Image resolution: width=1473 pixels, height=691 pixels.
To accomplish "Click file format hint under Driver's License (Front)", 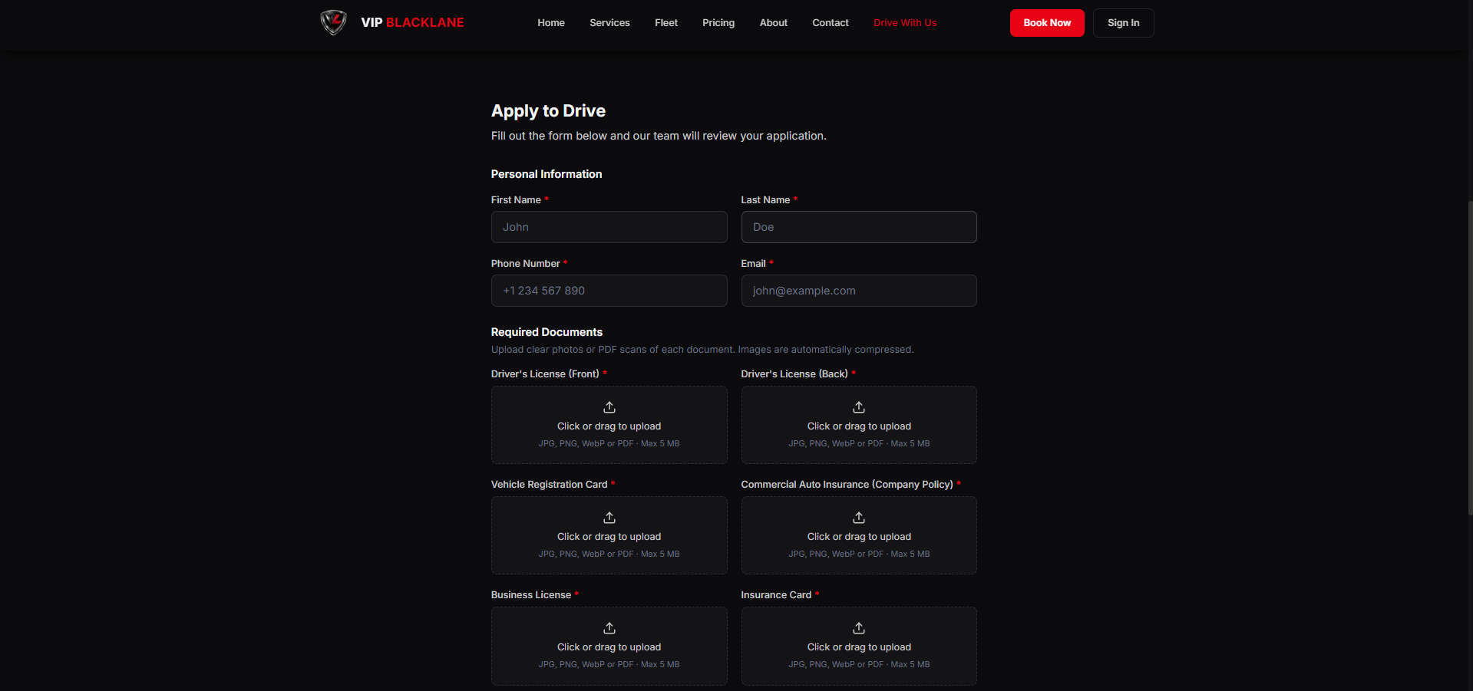I will point(609,444).
